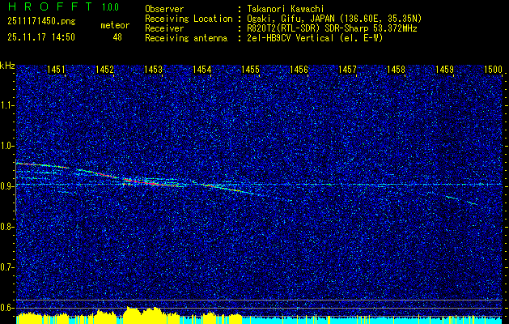Click the 1453 time axis marker
The height and width of the screenshot is (324, 509).
pyautogui.click(x=153, y=69)
